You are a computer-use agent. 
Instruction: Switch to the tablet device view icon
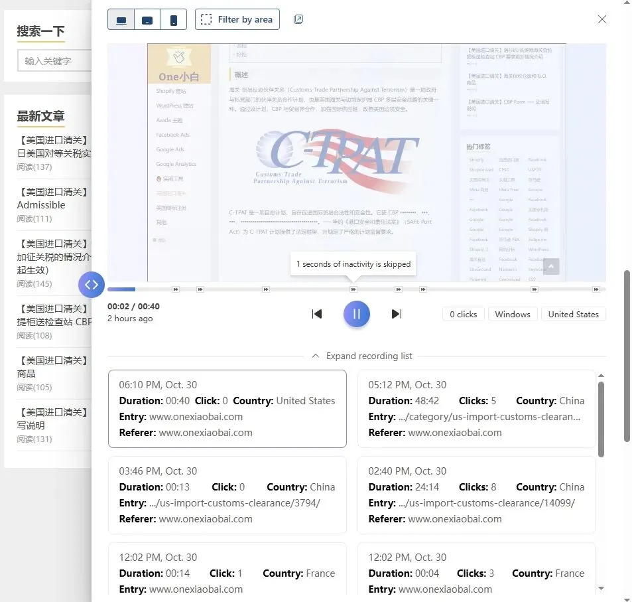click(147, 19)
